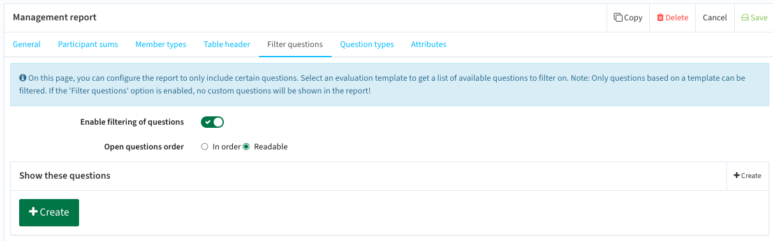This screenshot has height=241, width=773.
Task: Select the Readable radio option
Action: point(246,147)
